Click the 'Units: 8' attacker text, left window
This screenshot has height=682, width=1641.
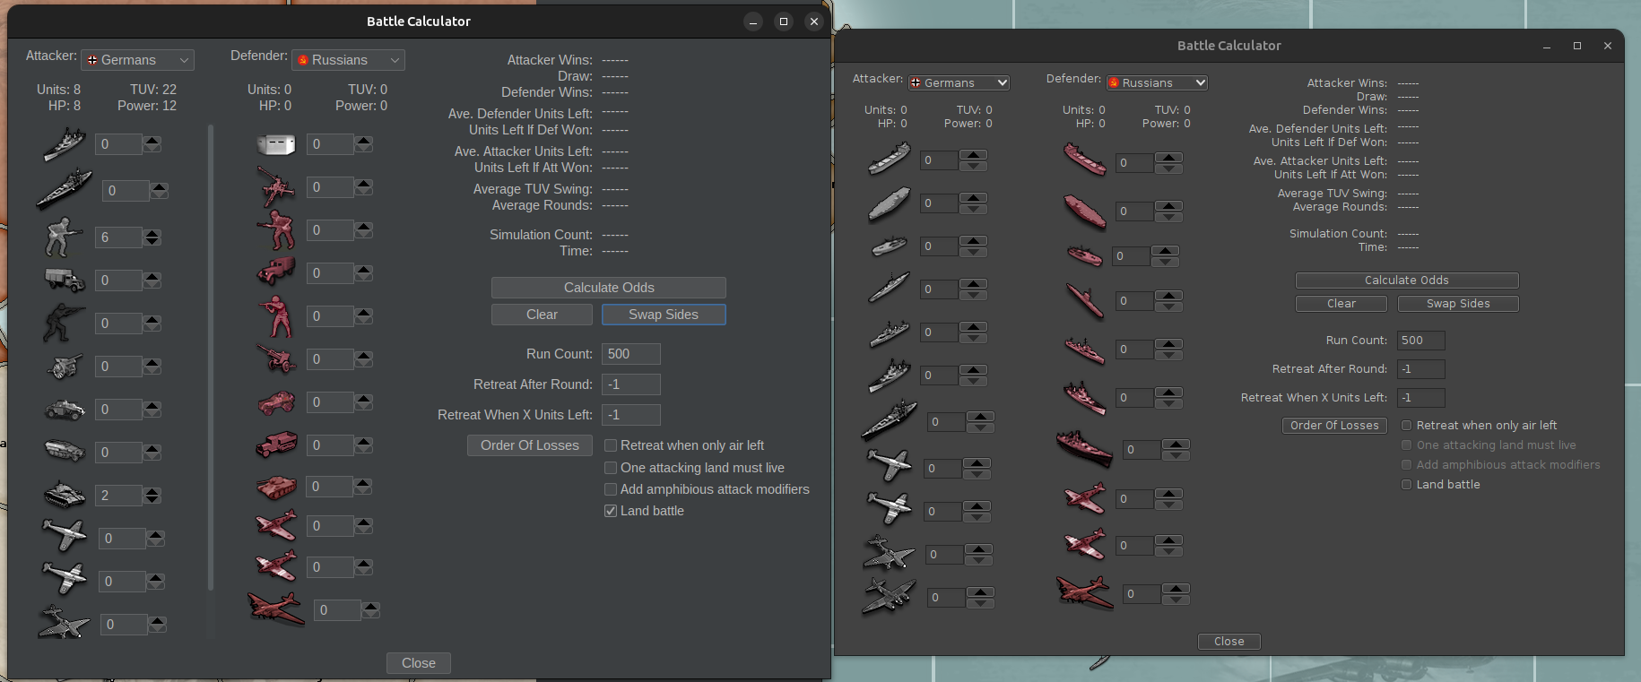pyautogui.click(x=58, y=90)
